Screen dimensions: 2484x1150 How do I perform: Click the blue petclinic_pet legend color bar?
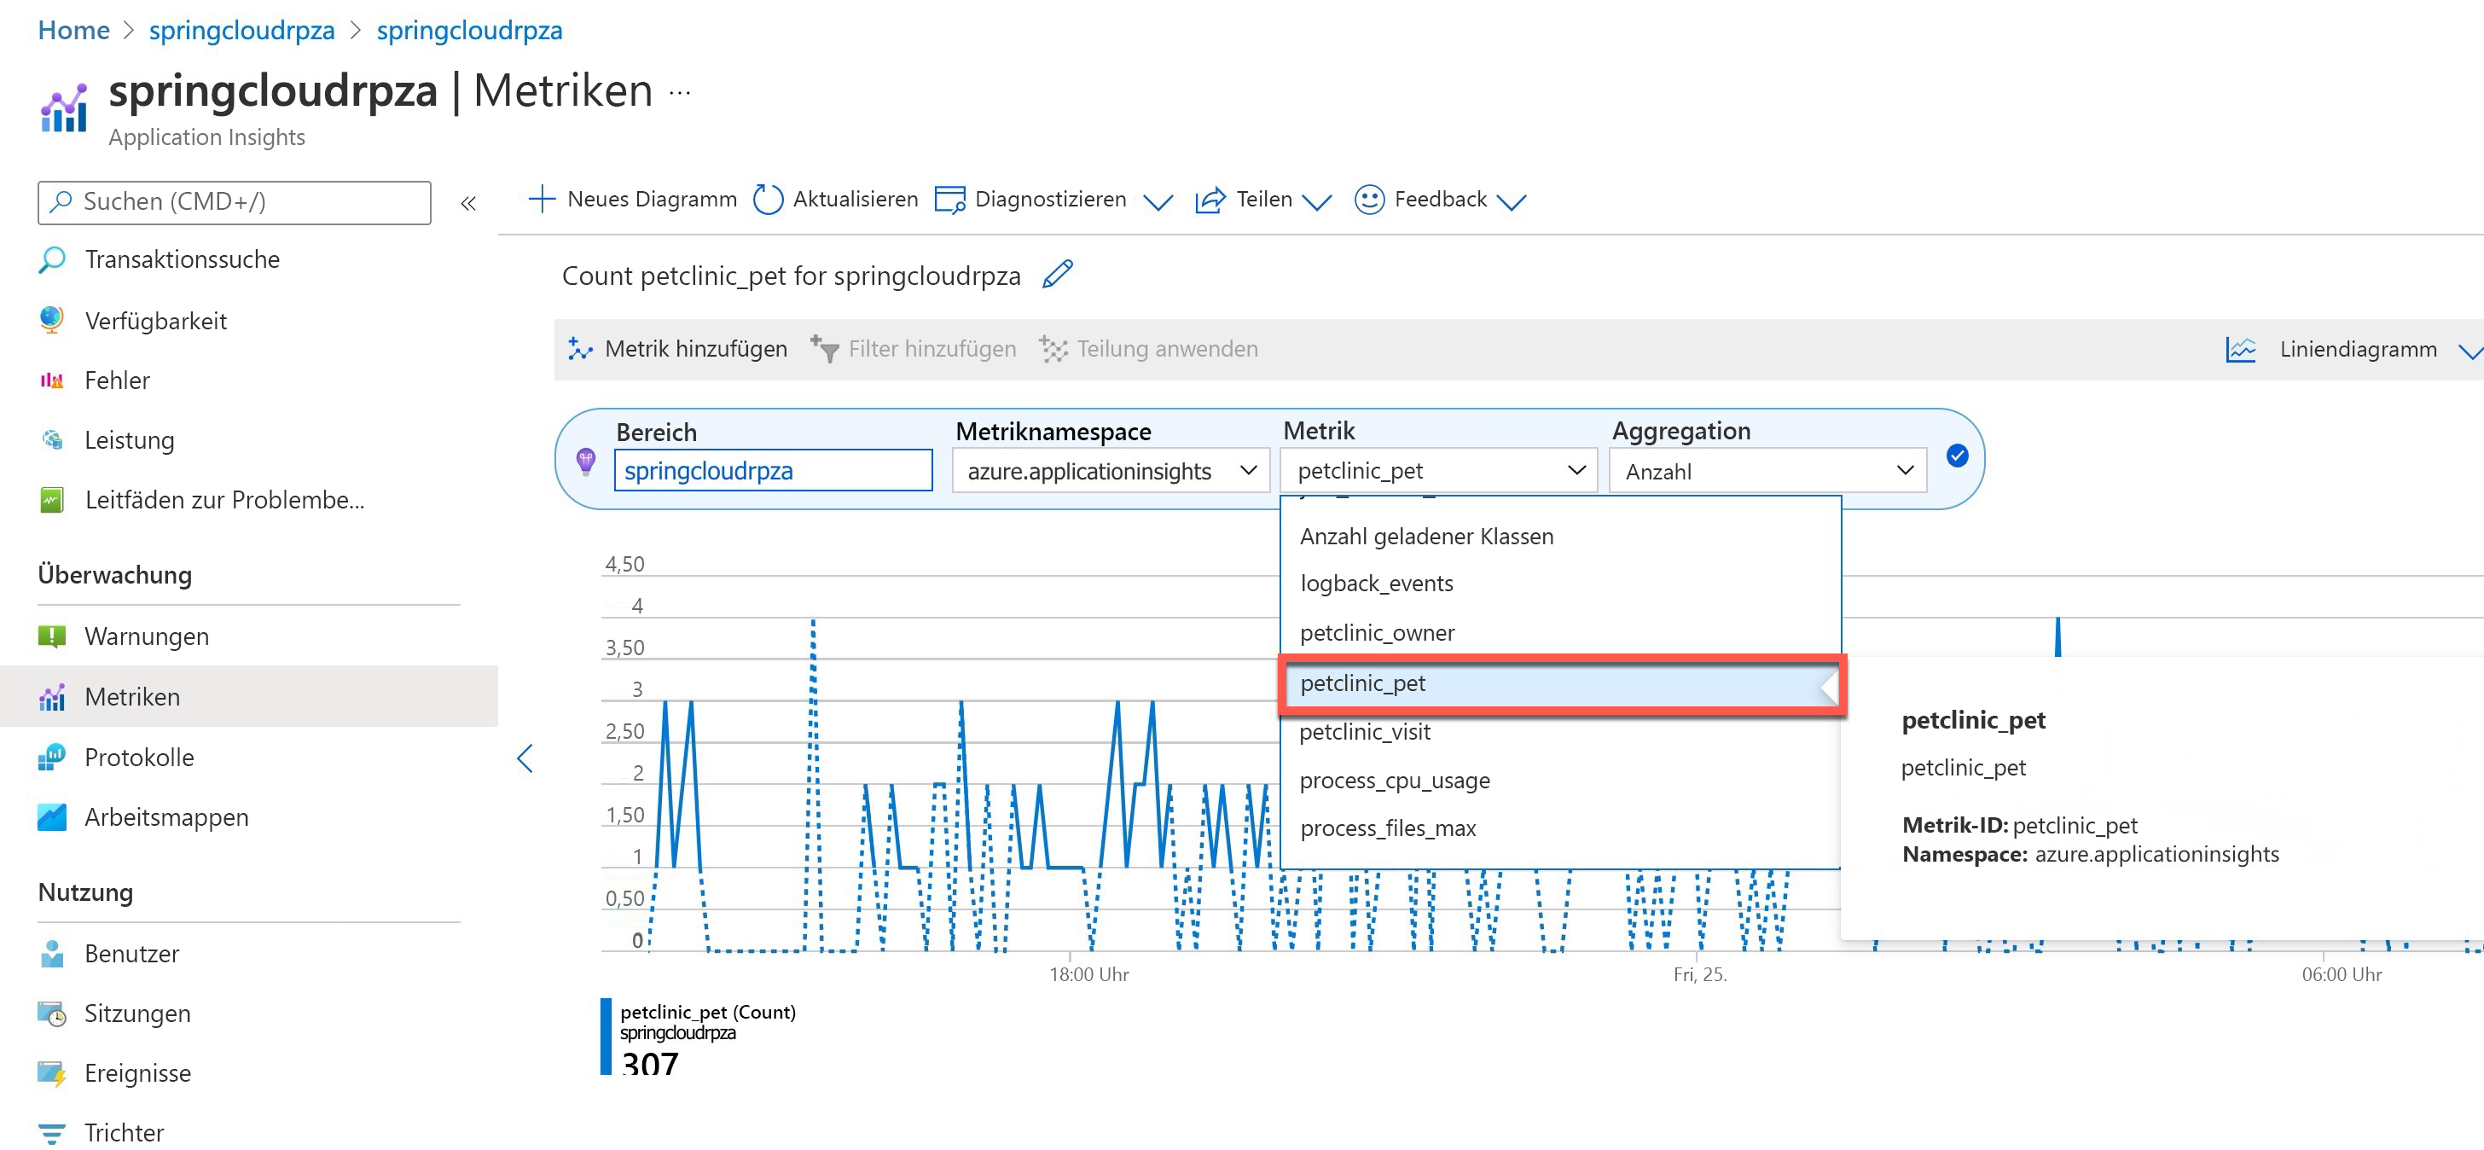tap(606, 1037)
